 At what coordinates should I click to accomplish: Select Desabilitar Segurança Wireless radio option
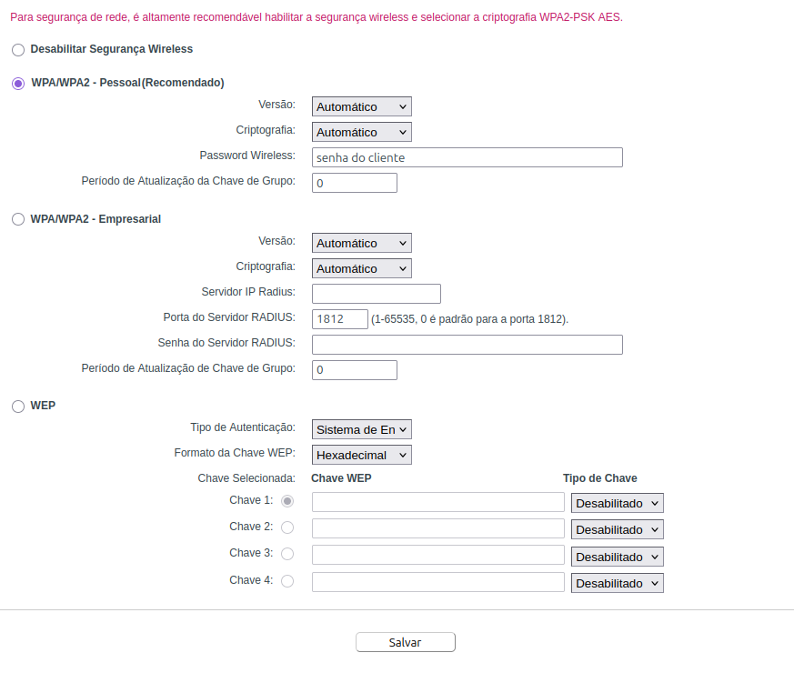tap(18, 49)
